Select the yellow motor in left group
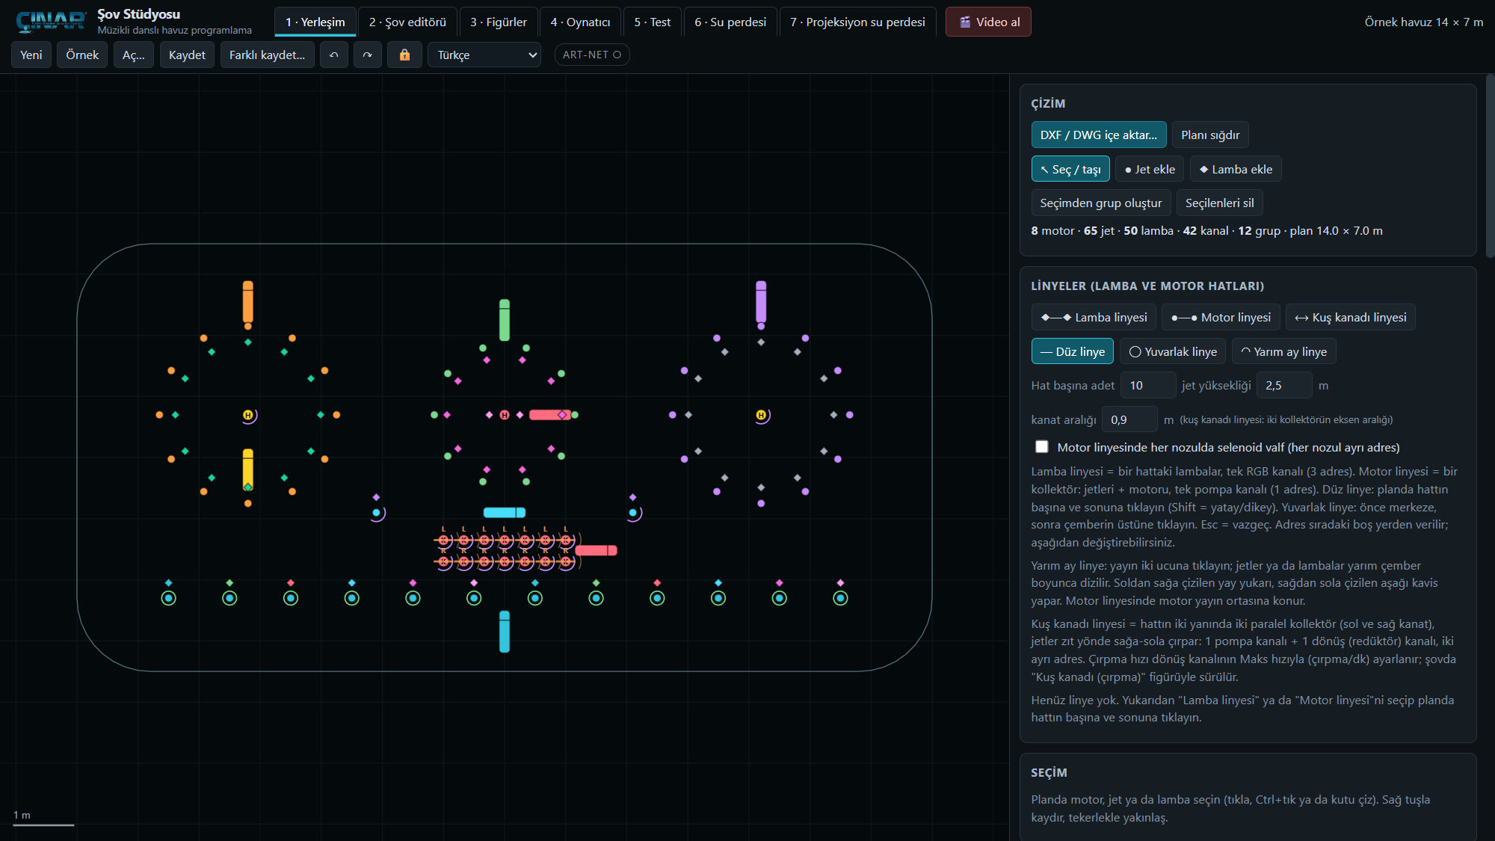Screen dimensions: 1495x841 coord(247,469)
